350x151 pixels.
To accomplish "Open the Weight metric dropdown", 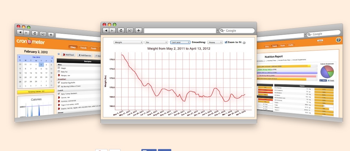I will [x=128, y=42].
